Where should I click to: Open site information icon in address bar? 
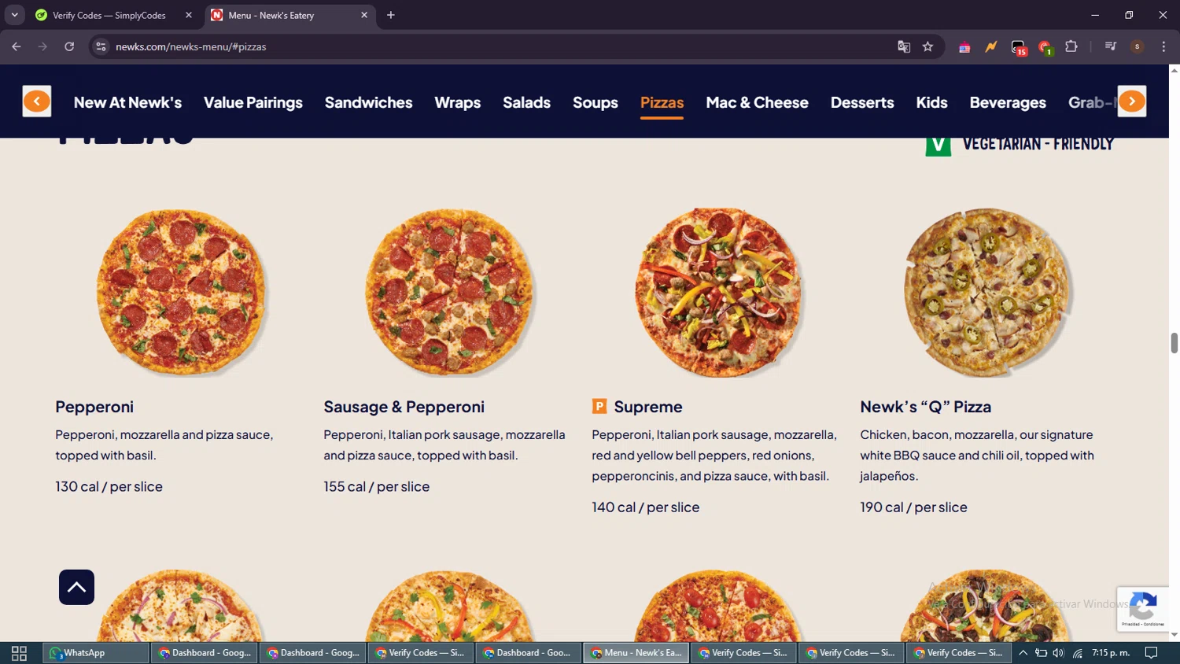point(101,46)
